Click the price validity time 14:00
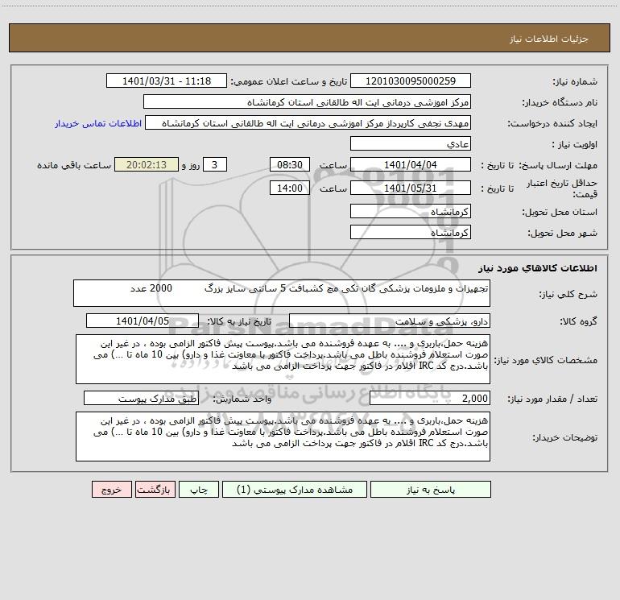The height and width of the screenshot is (600, 620). pyautogui.click(x=289, y=188)
